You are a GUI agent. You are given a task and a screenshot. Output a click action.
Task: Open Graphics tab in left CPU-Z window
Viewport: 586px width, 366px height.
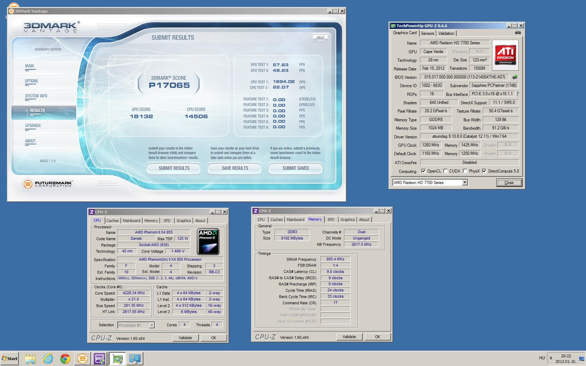coord(183,221)
